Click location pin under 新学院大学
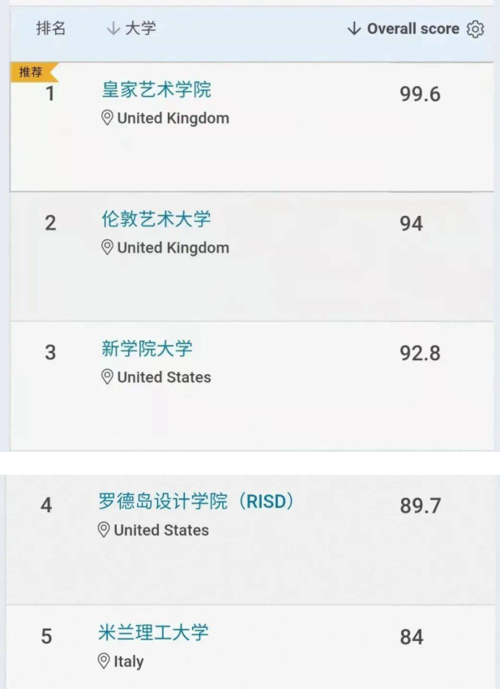This screenshot has width=500, height=689. tap(107, 377)
